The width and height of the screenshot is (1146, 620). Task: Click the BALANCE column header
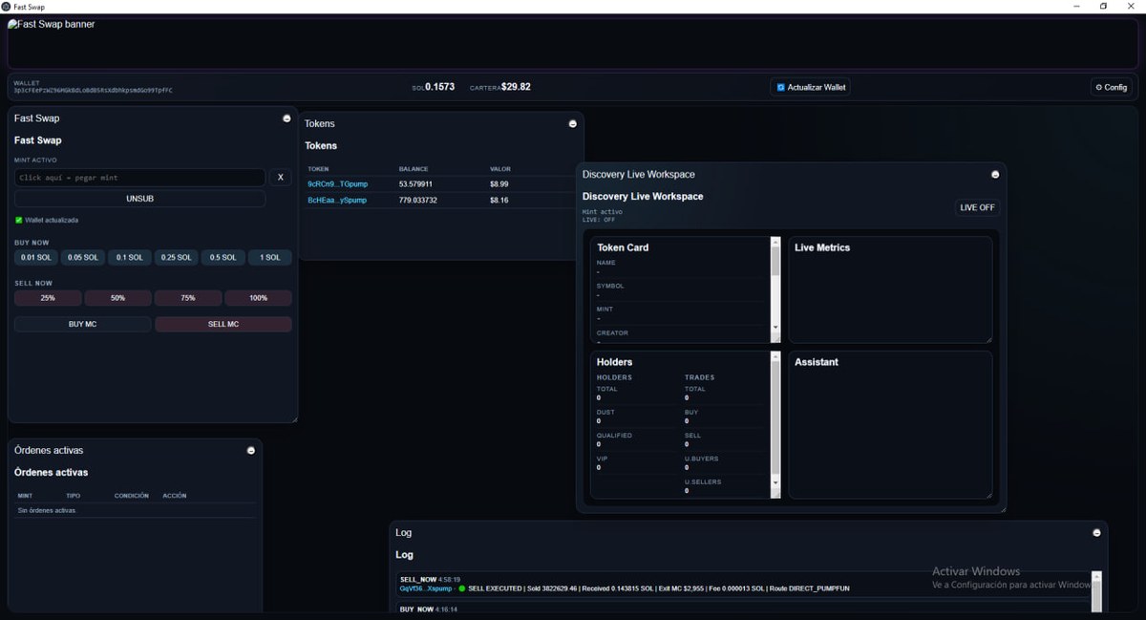tap(414, 169)
